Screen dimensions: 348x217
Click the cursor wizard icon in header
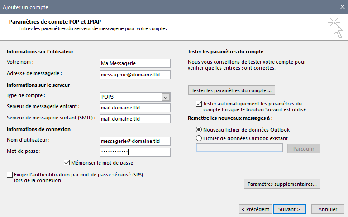pyautogui.click(x=336, y=28)
